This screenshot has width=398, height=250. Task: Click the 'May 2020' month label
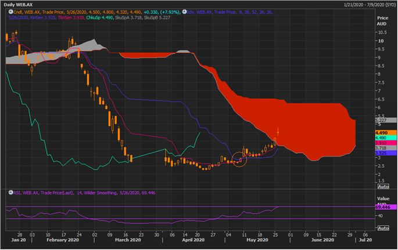[x=257, y=240]
